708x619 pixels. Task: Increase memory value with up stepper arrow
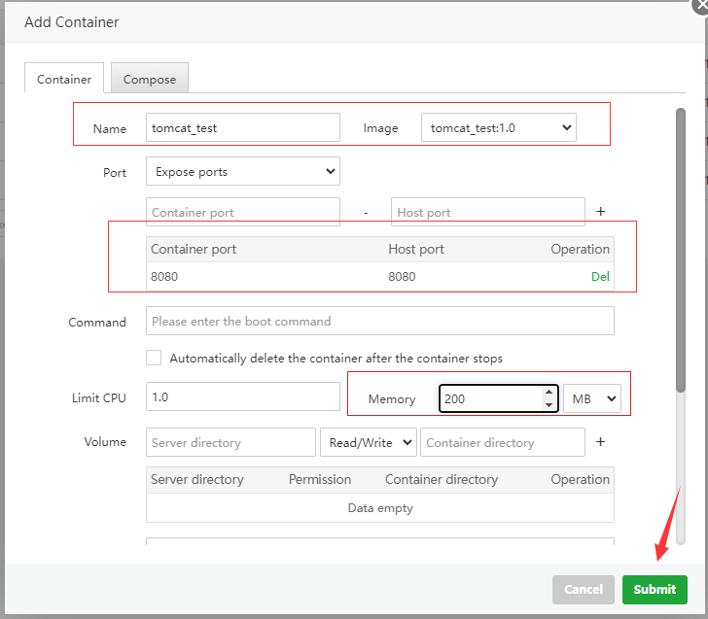(x=549, y=393)
